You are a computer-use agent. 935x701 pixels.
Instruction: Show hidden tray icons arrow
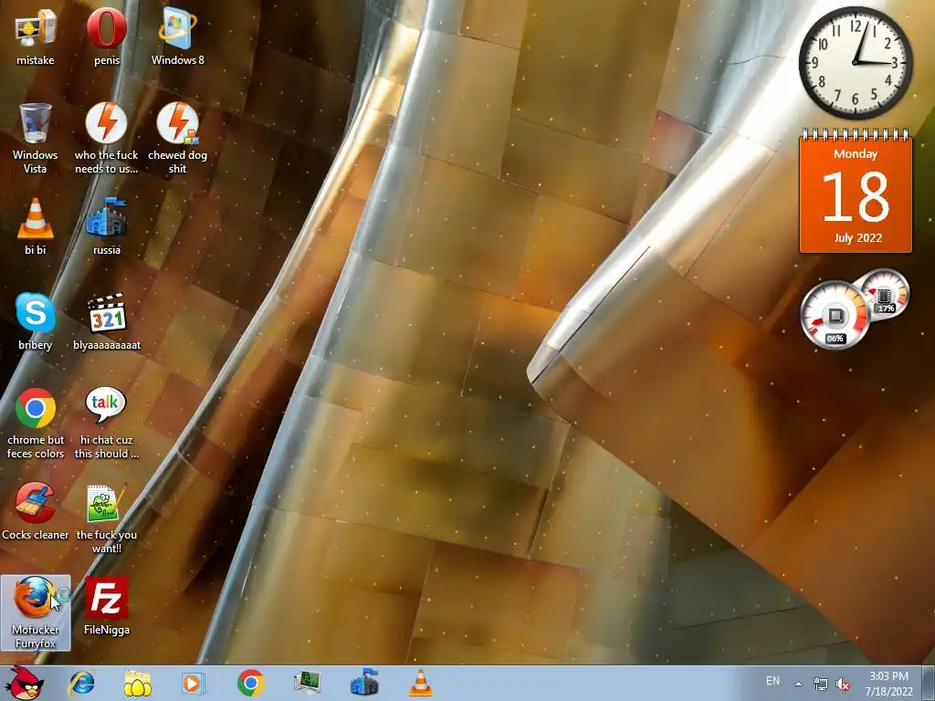(798, 684)
